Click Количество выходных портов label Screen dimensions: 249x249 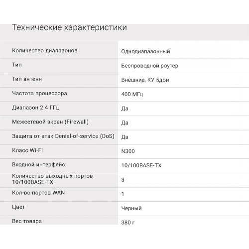tap(52, 179)
